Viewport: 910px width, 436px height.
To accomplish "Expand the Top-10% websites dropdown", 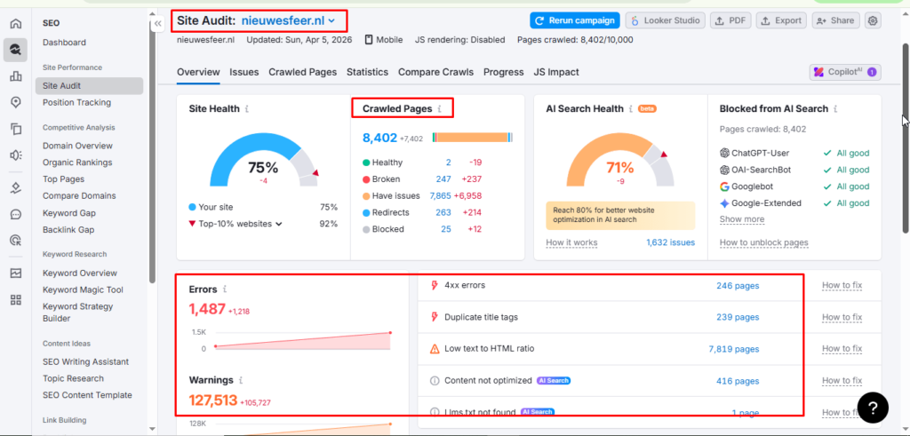I will 240,224.
